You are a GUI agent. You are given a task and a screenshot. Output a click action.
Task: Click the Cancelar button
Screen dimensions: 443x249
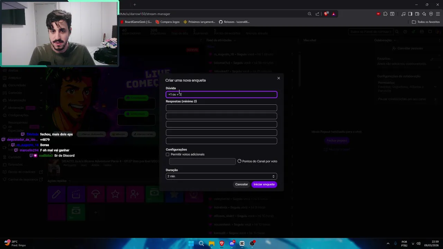242,184
